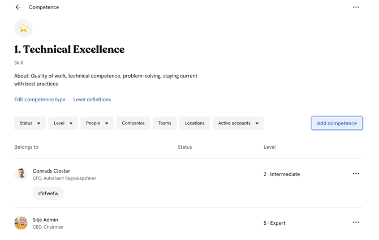The height and width of the screenshot is (240, 379).
Task: Click Conrads Closter's profile photo
Action: 21,174
